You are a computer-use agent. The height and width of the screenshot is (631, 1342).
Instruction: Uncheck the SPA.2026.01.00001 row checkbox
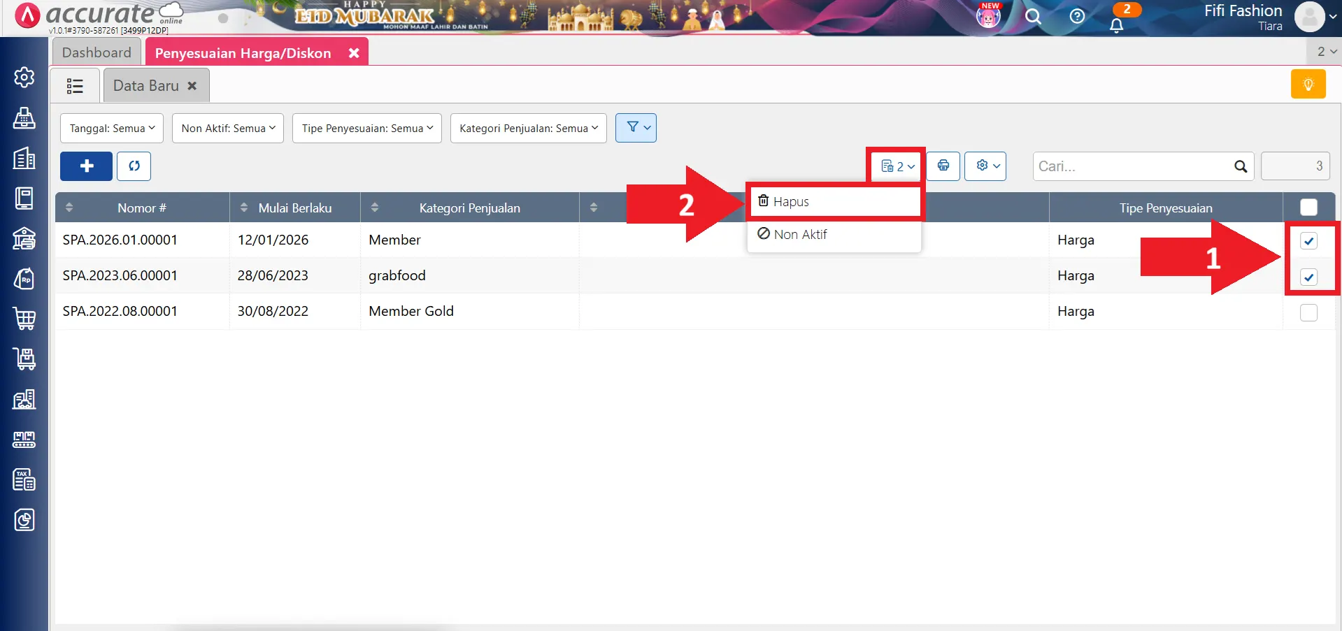point(1308,241)
